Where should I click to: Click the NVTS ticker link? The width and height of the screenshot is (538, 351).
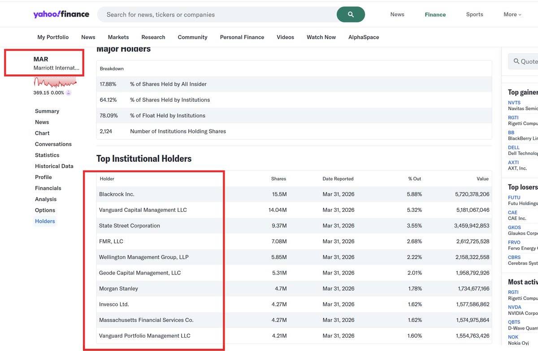(x=514, y=103)
